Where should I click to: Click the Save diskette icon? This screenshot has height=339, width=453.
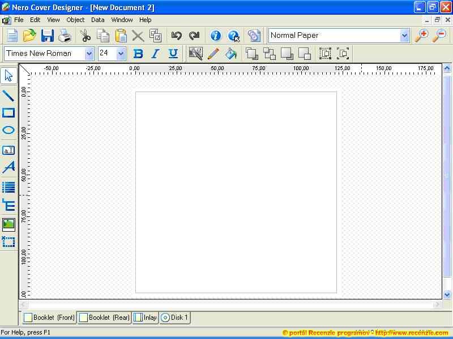48,36
